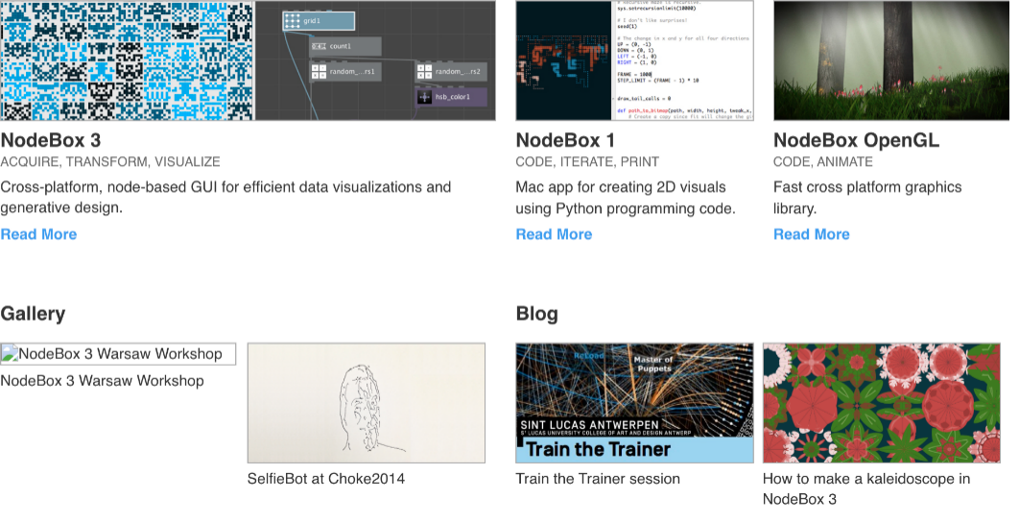
Task: Click the NodeBox OpenGL heading
Action: [856, 140]
